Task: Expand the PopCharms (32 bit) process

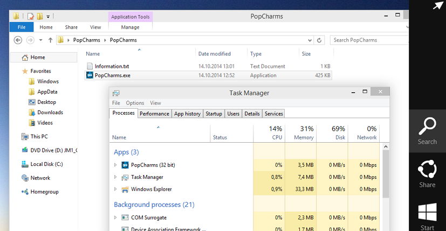Action: click(x=115, y=165)
